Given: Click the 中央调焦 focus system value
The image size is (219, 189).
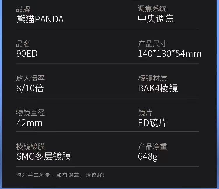Looking at the screenshot, I should pos(156,19).
